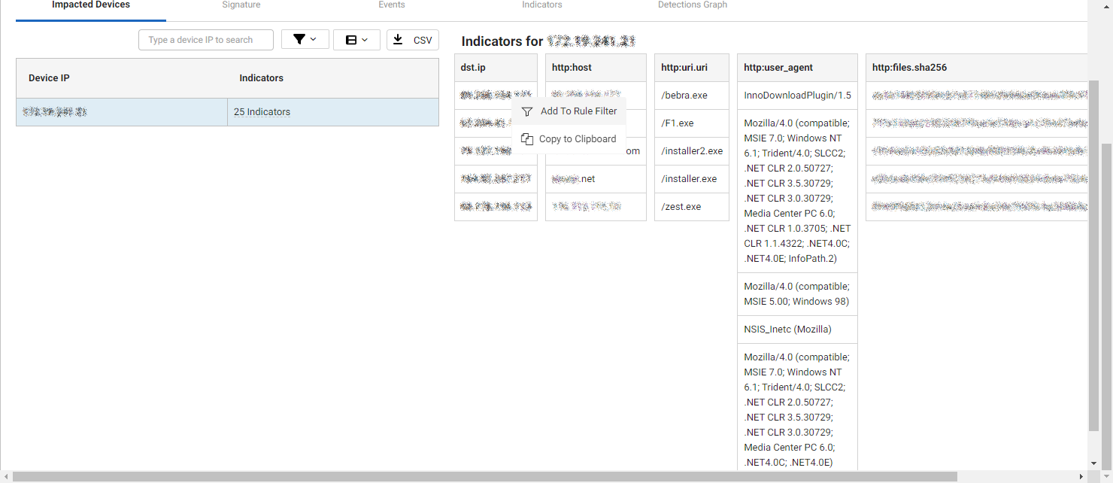1113x483 pixels.
Task: Click the scroll left arrow
Action: coord(5,477)
